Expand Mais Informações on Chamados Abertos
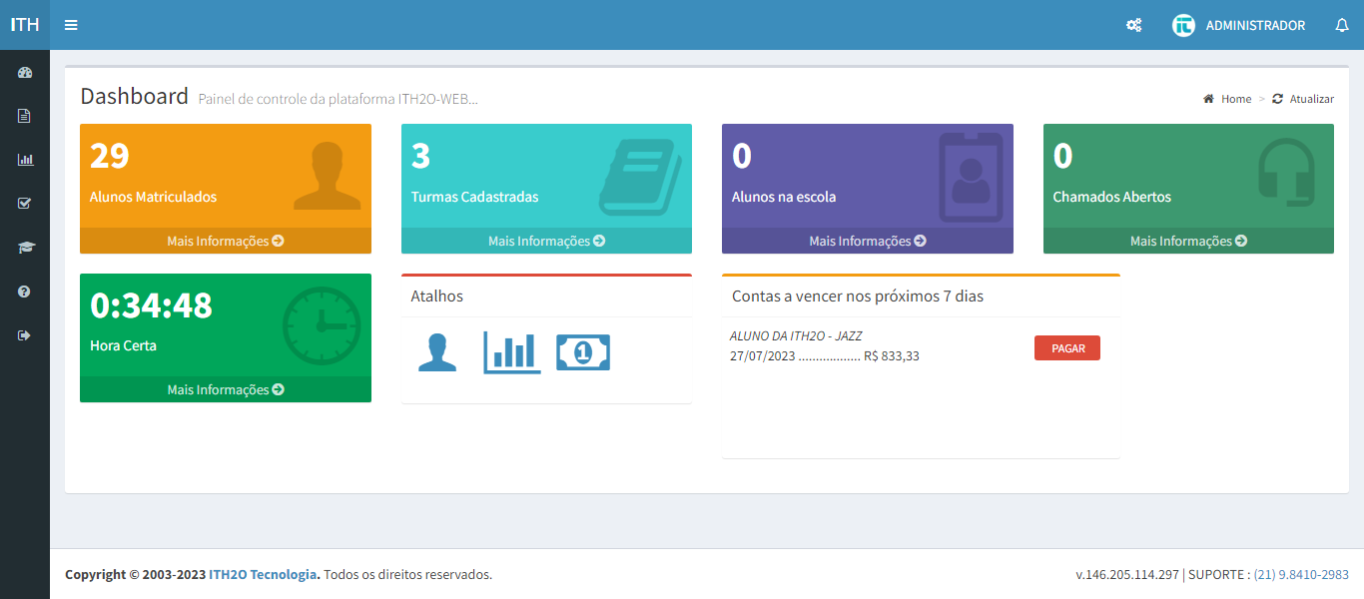This screenshot has height=599, width=1364. point(1188,240)
